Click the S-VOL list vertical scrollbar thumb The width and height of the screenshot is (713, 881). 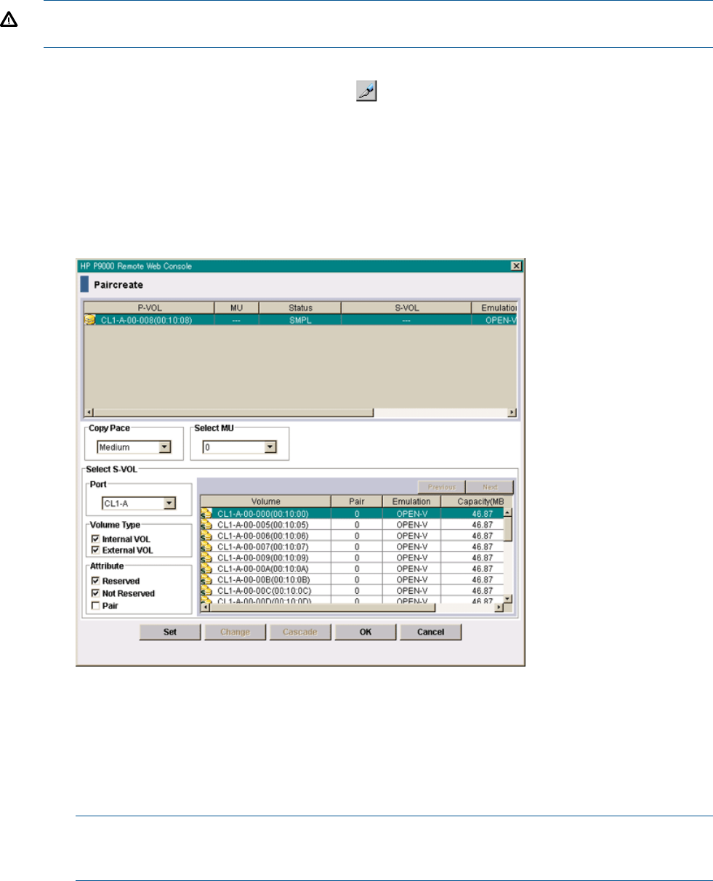click(x=508, y=528)
